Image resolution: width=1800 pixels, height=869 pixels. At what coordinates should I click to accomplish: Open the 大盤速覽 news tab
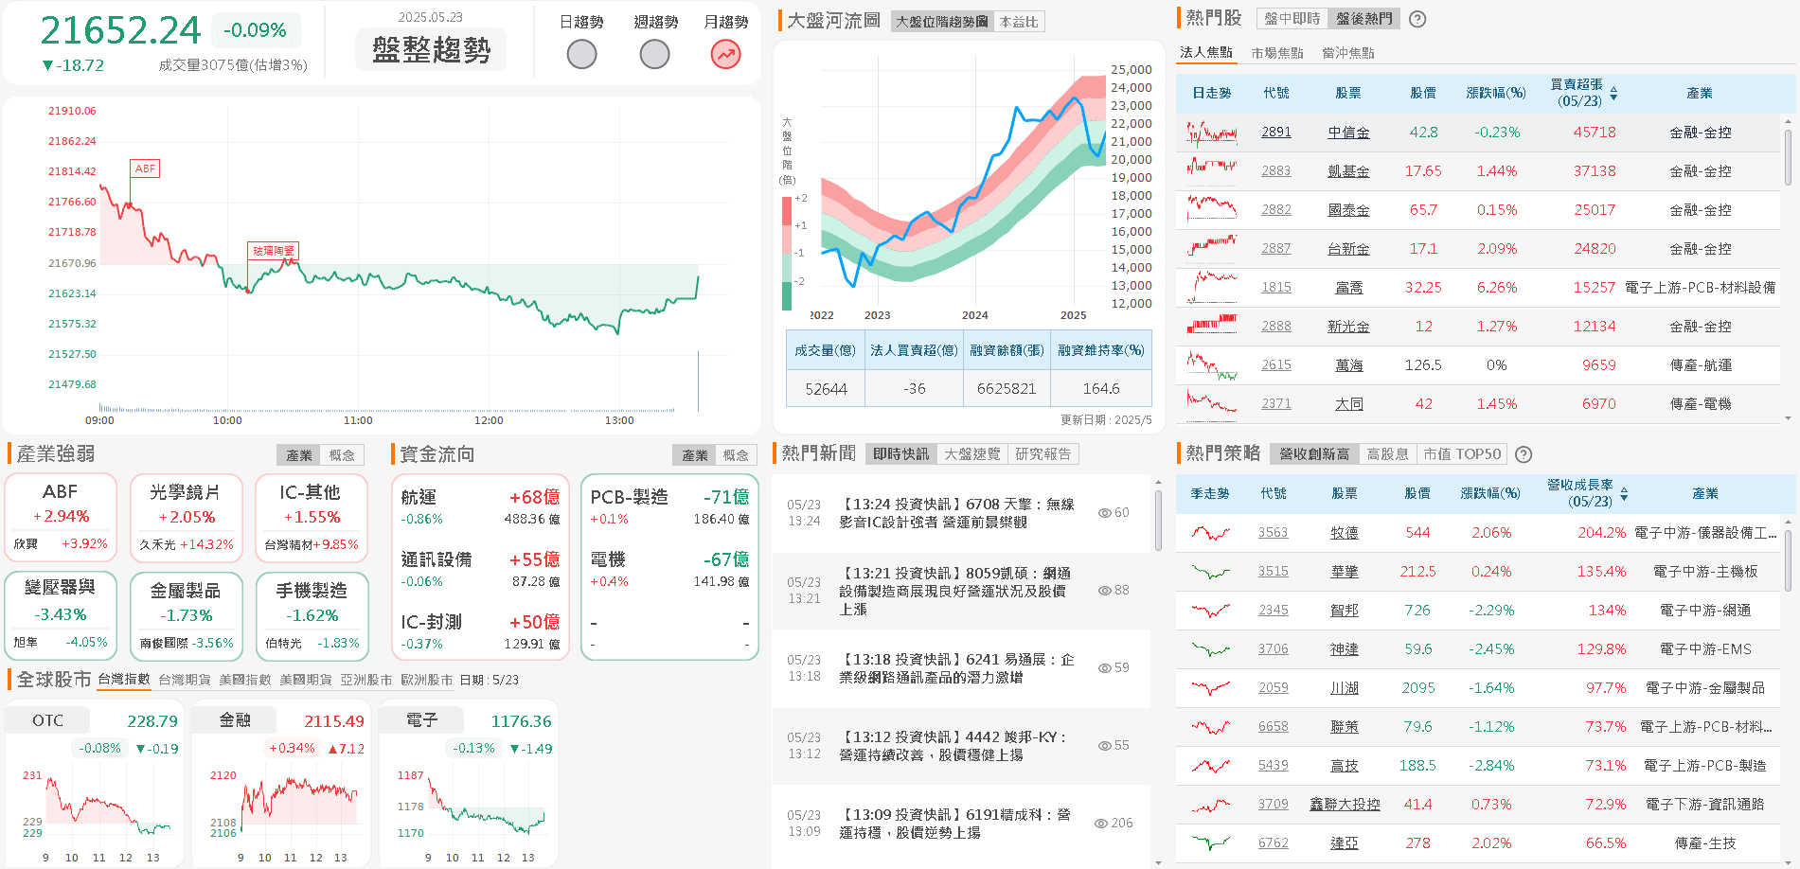click(x=972, y=454)
